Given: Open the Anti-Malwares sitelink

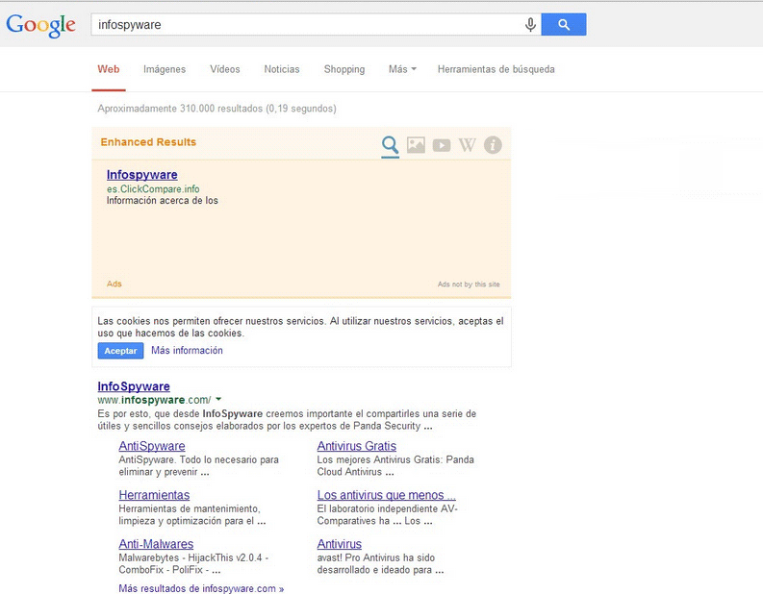Looking at the screenshot, I should [156, 544].
